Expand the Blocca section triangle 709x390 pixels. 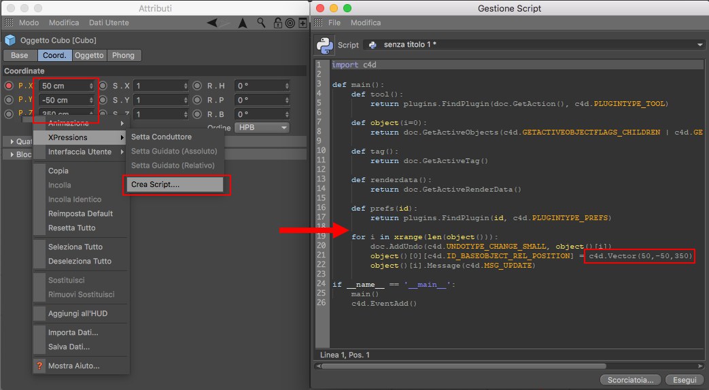pos(12,154)
